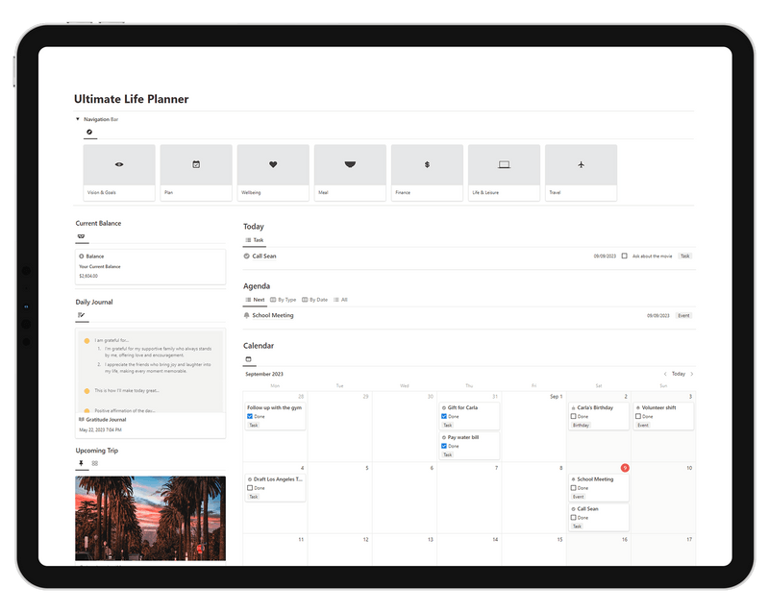Viewport: 769px width, 612px height.
Task: Click the Today button in the calendar header
Action: (x=680, y=374)
